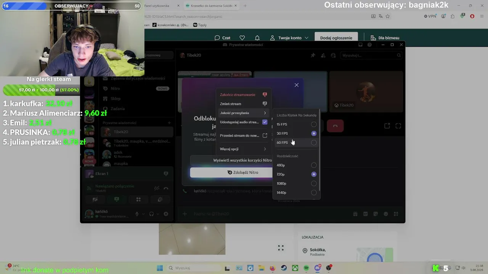Click Przenieś stream do nowego okna item
Viewport: 488px width, 274px height.
click(243, 135)
